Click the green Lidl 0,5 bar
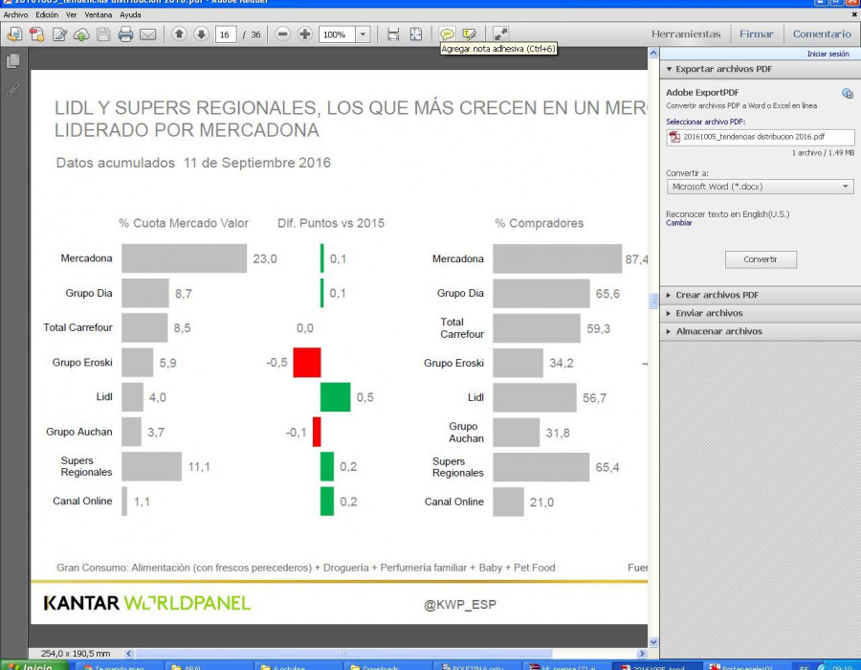The width and height of the screenshot is (861, 670). click(336, 397)
